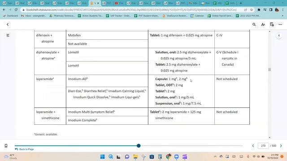Open the table of contents menu icon

pyautogui.click(x=8, y=35)
